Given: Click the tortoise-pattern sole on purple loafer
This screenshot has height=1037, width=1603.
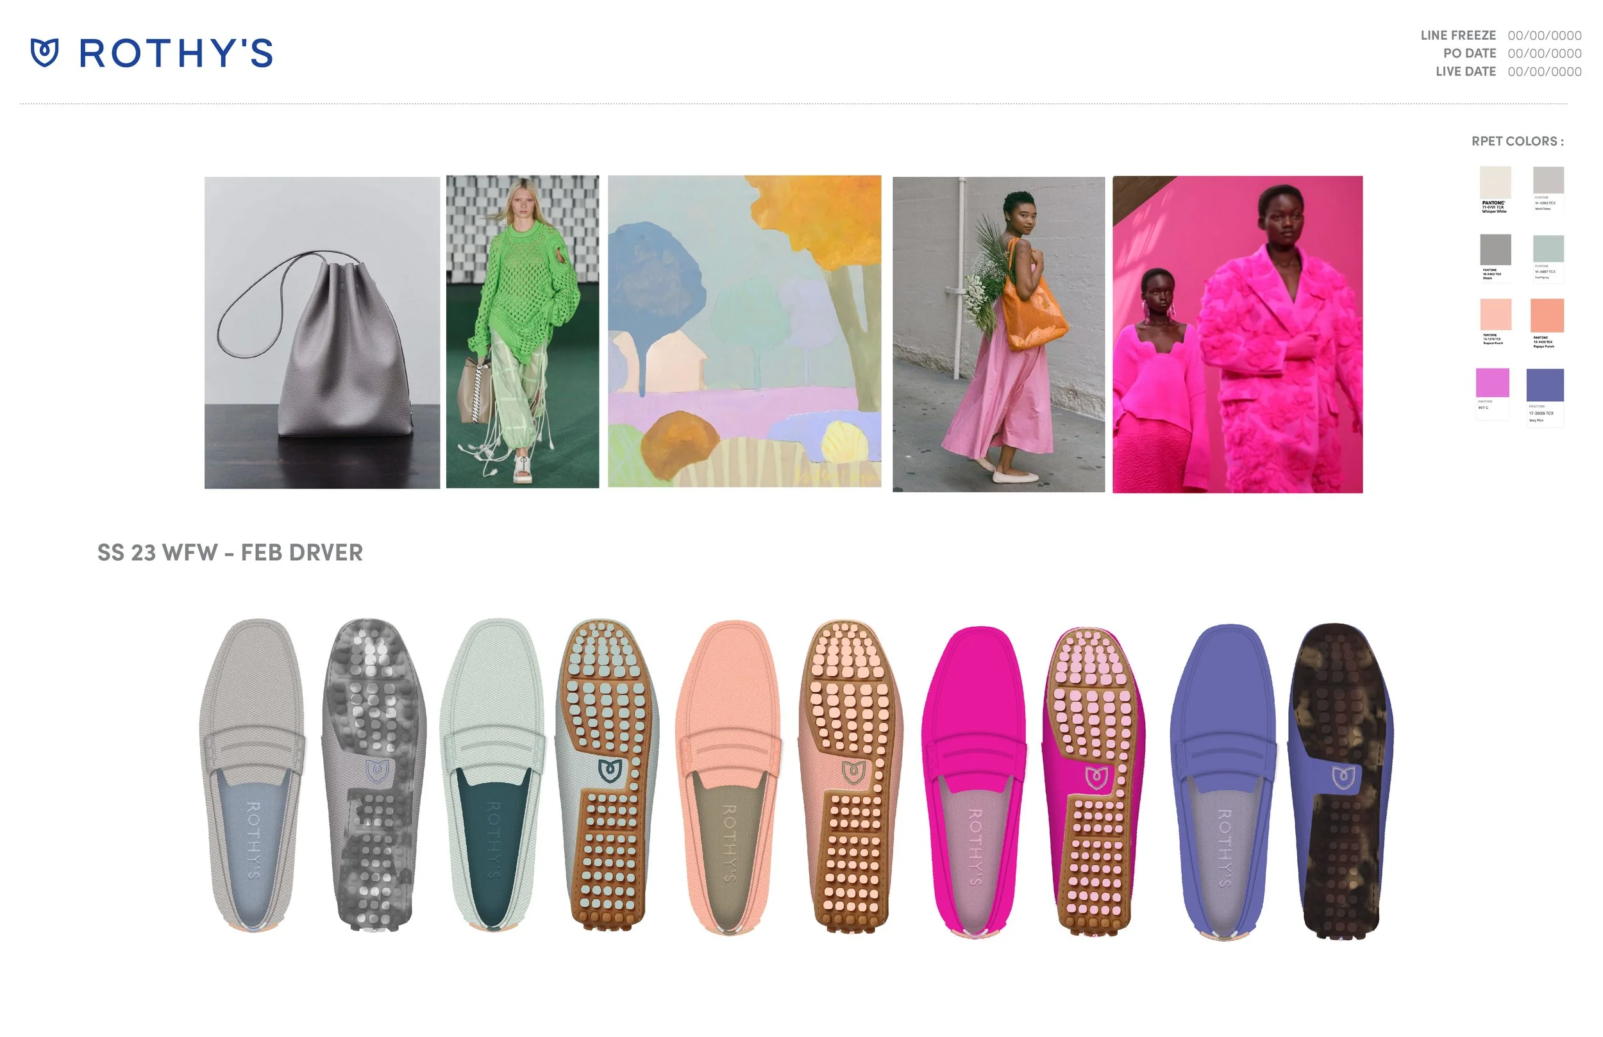Looking at the screenshot, I should pyautogui.click(x=1340, y=781).
